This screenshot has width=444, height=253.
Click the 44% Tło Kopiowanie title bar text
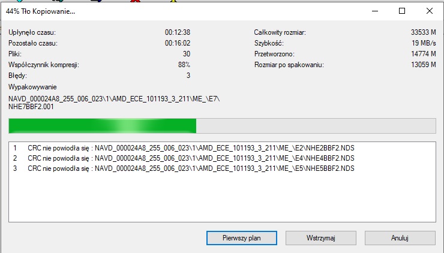(x=40, y=11)
